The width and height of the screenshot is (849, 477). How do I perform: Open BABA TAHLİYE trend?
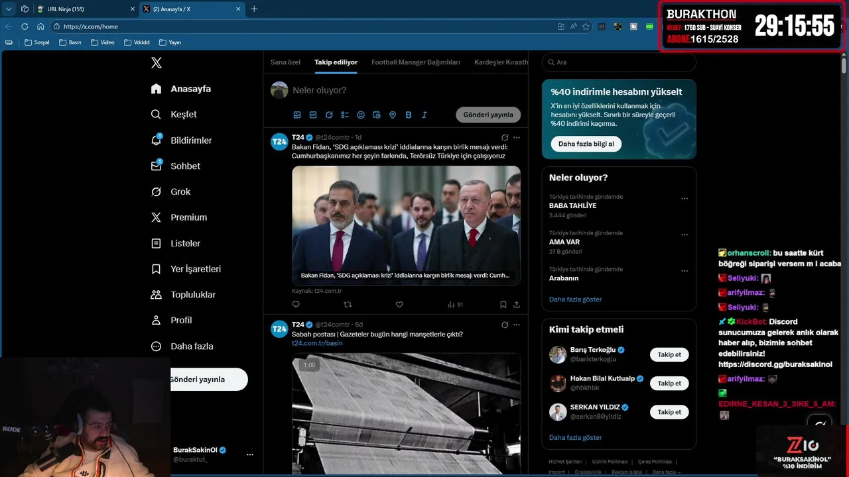click(573, 206)
